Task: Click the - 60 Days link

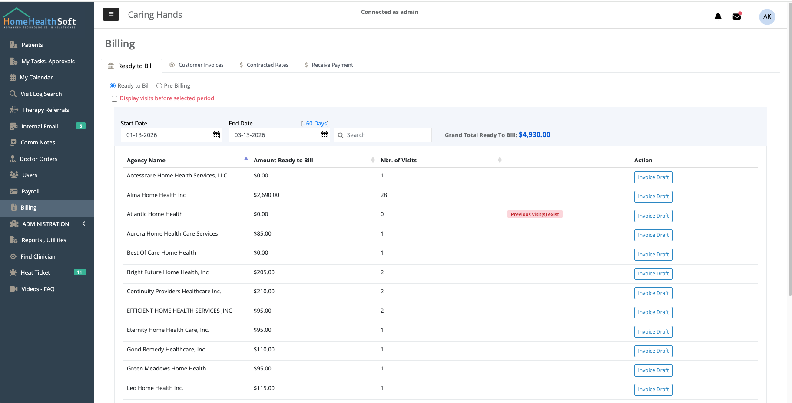Action: pos(315,123)
